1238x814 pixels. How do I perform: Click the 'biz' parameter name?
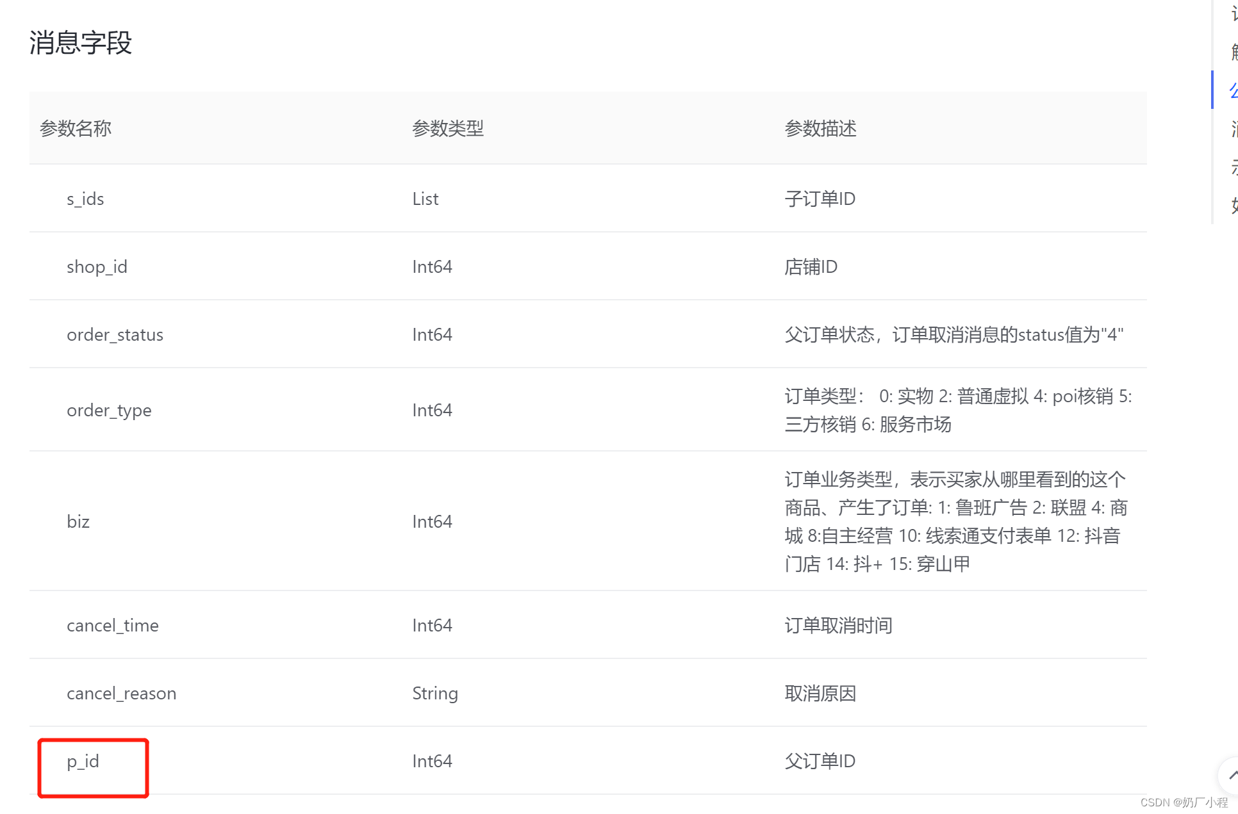(x=78, y=522)
